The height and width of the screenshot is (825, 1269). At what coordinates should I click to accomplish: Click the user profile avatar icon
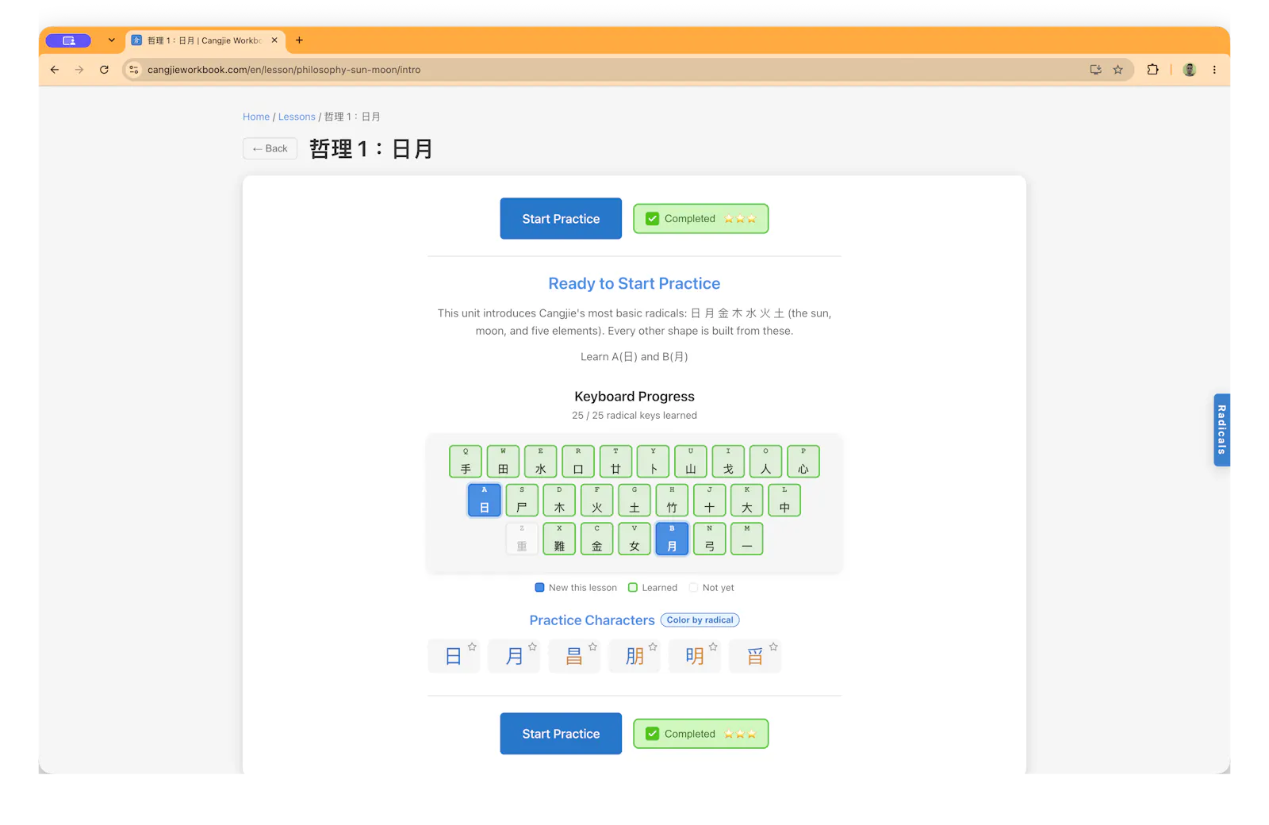(x=1190, y=70)
